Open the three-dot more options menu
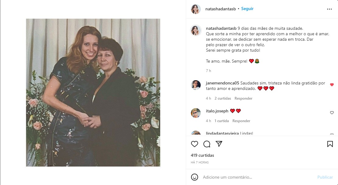 (329, 9)
